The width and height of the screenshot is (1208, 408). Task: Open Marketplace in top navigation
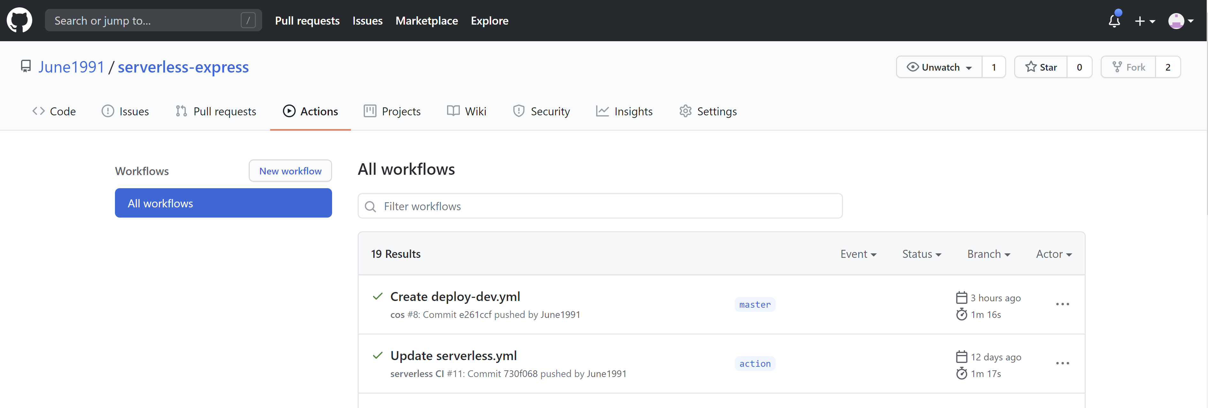click(x=426, y=21)
